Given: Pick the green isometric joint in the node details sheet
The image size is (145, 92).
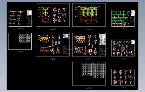Looking at the screenshot, I should [131, 77].
